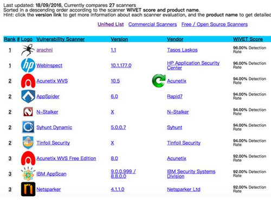The image size is (271, 200).
Task: Click the 18/09/2016 last updated date
Action: tap(49, 5)
